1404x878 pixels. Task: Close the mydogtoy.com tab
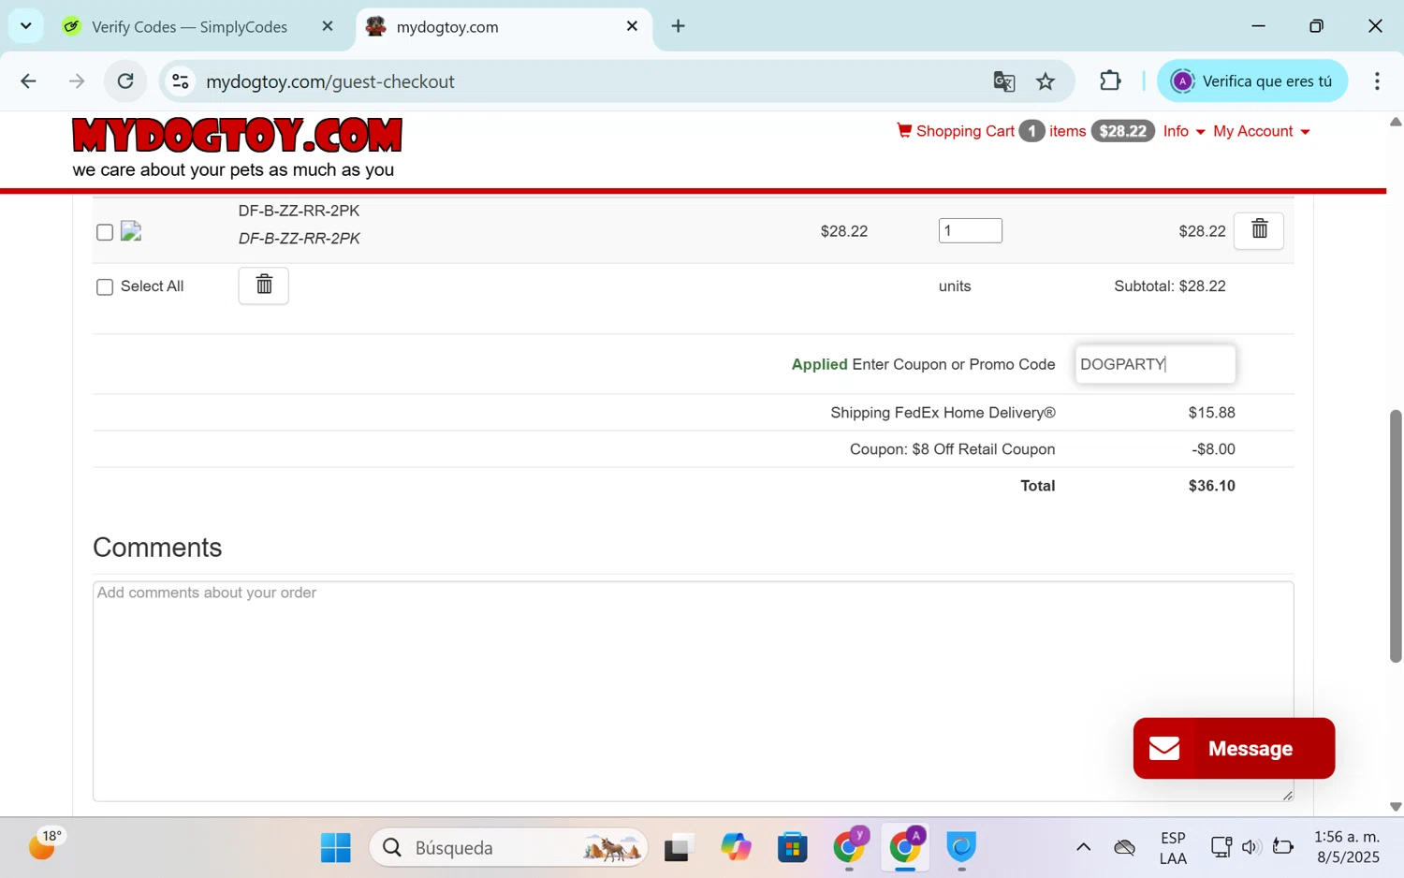pyautogui.click(x=633, y=26)
